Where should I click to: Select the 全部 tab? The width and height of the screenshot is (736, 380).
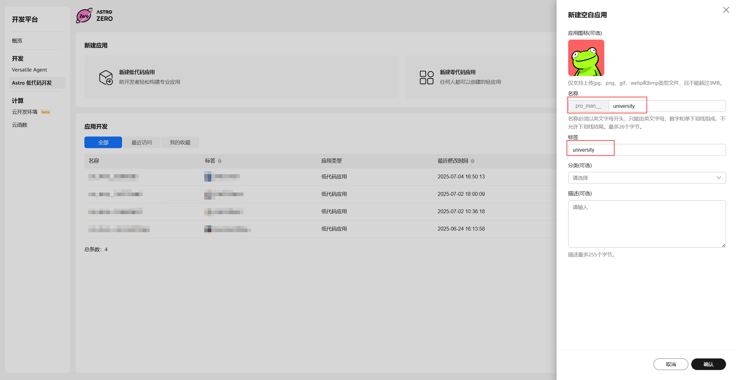[x=103, y=142]
